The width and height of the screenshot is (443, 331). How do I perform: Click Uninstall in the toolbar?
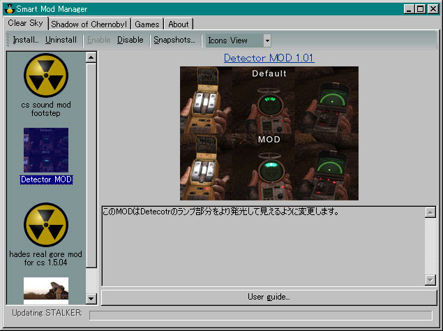tap(61, 40)
